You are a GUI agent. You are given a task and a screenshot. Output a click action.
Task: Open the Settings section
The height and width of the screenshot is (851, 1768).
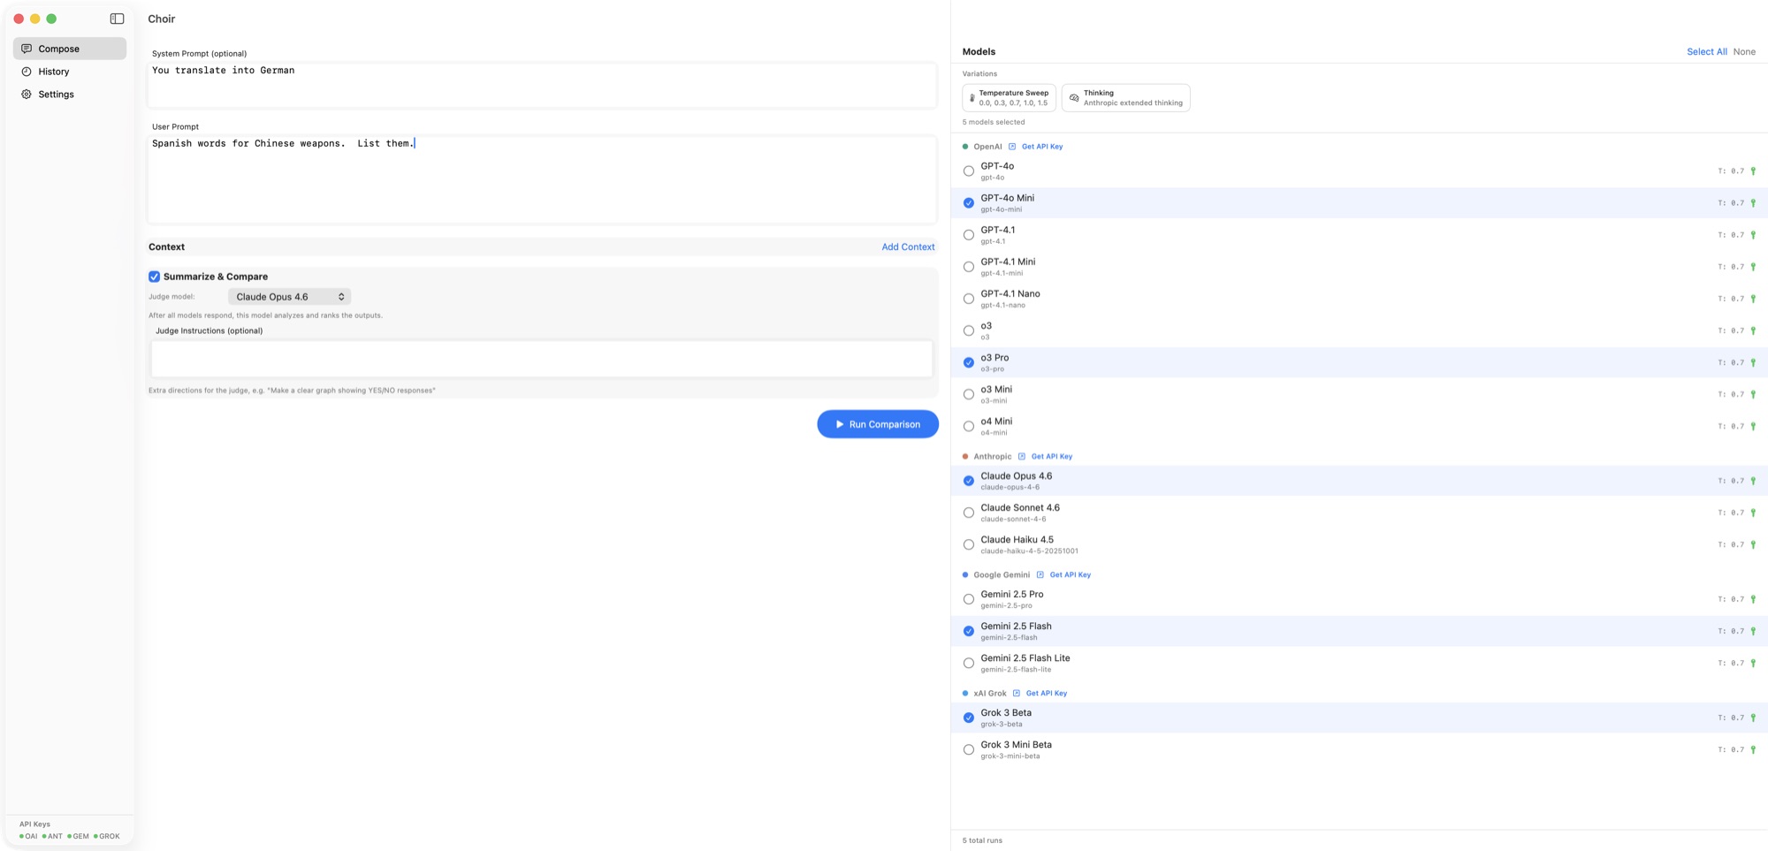pos(70,95)
